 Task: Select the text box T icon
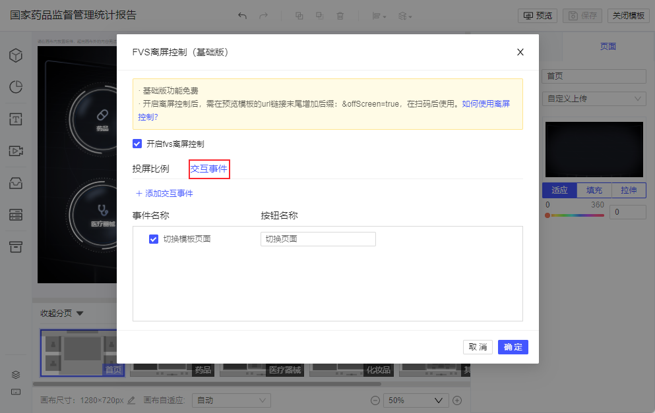pyautogui.click(x=16, y=119)
